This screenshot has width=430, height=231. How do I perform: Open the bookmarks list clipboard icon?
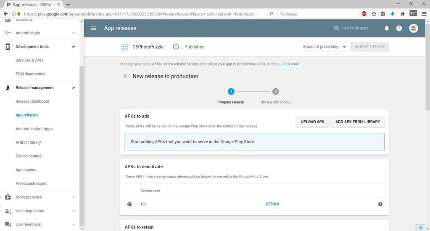tap(383, 14)
